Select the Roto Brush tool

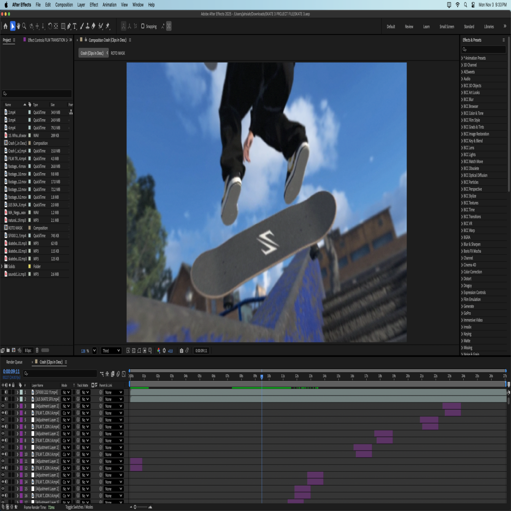pos(101,26)
